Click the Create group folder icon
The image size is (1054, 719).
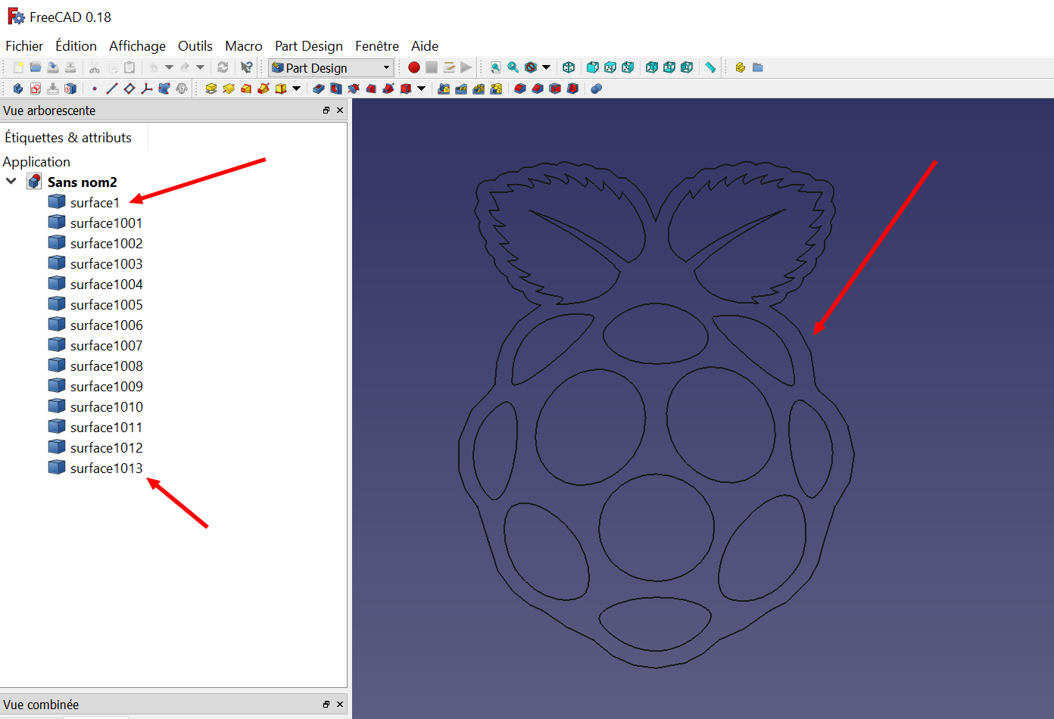tap(758, 67)
